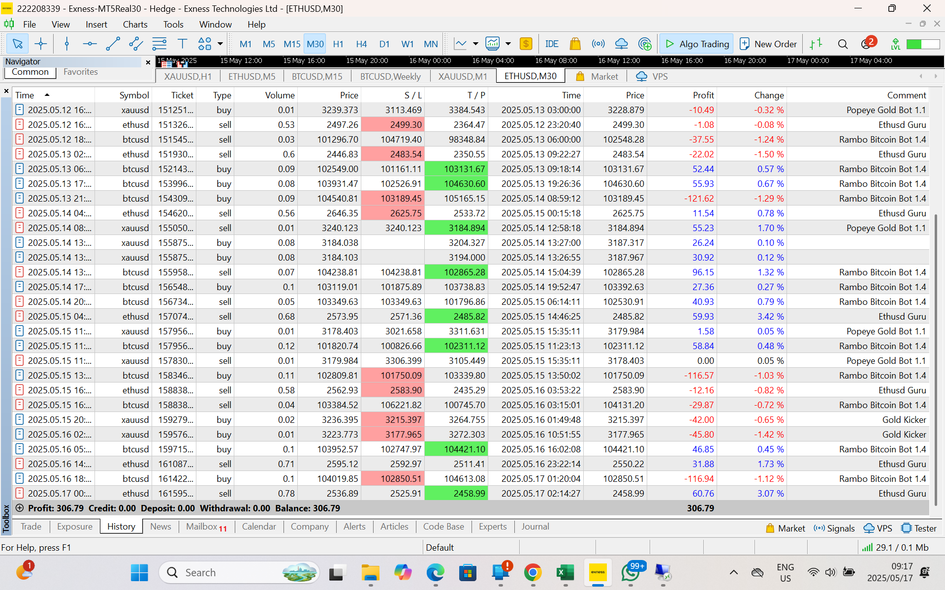Open the chart type line icon
Image resolution: width=945 pixels, height=590 pixels.
(460, 44)
